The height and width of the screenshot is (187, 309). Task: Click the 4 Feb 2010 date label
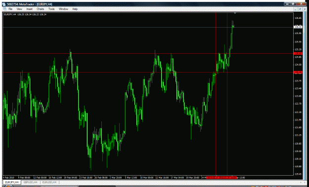[x=8, y=178]
